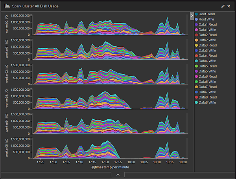The height and width of the screenshot is (179, 236).
Task: Click the Data4 Read color dot
Action: [x=196, y=56]
